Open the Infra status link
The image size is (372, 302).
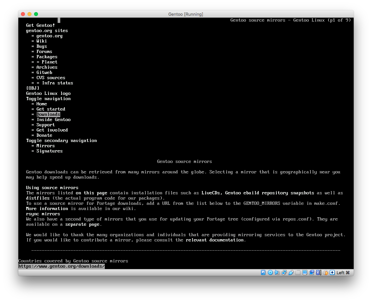[57, 83]
